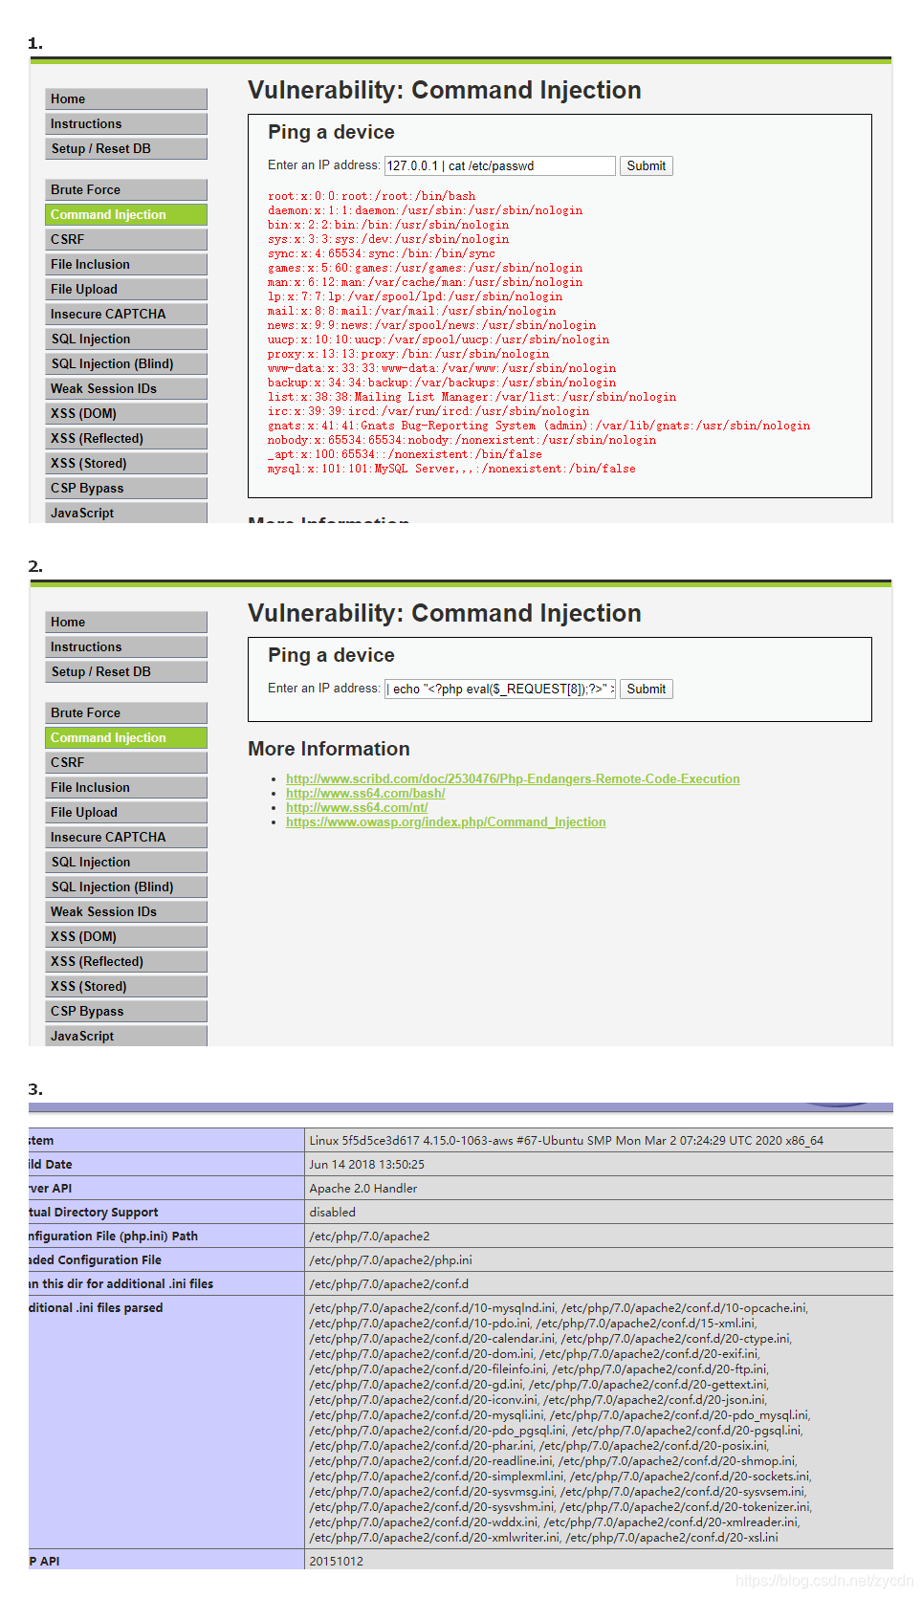Screen dimensions: 922x1598
Task: Open JavaScript in screenshot 1 sidebar
Action: point(125,513)
